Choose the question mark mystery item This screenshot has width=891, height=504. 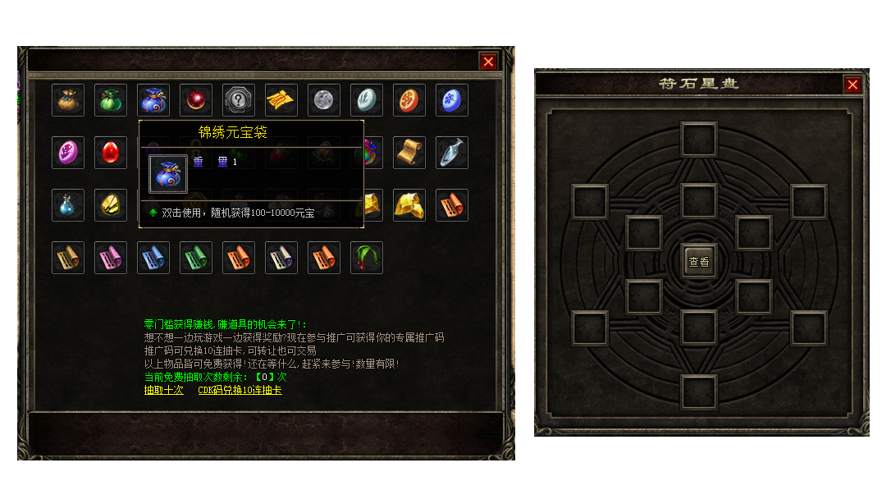tap(239, 100)
